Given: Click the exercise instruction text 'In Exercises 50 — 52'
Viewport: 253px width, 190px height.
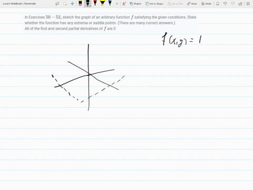Looking at the screenshot, I should [x=43, y=17].
